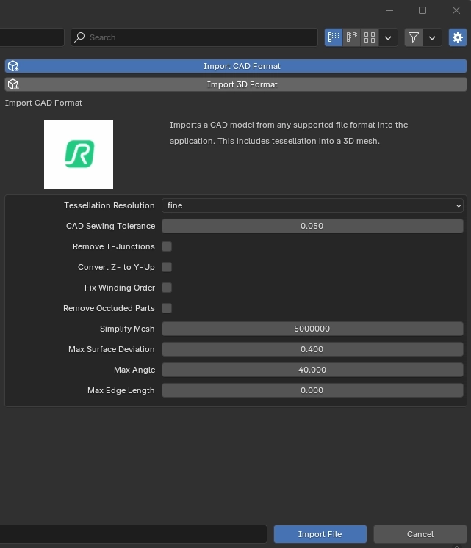The width and height of the screenshot is (471, 548).
Task: Tick the Remove Occluded Parts checkbox
Action: tap(167, 308)
